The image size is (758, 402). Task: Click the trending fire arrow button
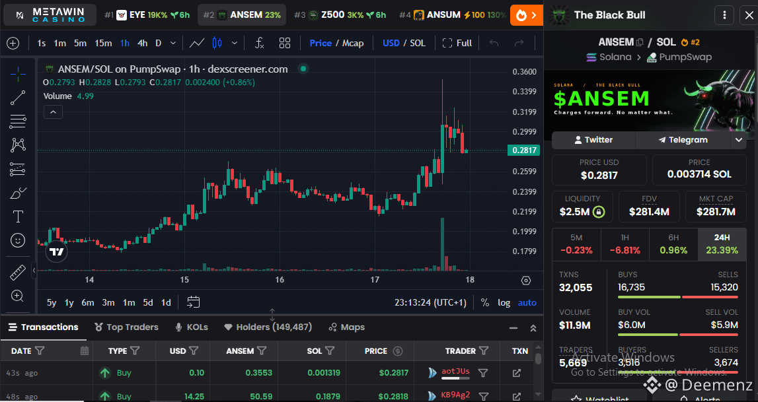pyautogui.click(x=527, y=15)
